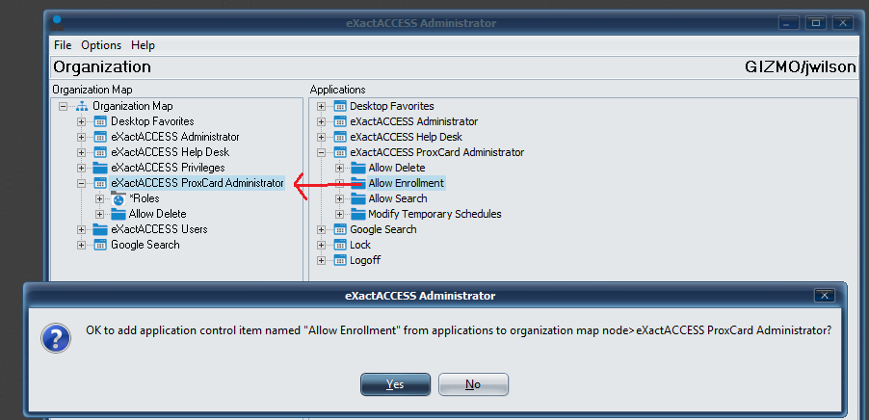Viewport: 869px width, 420px height.
Task: Select Allow Enrollment in Applications tree
Action: (407, 183)
